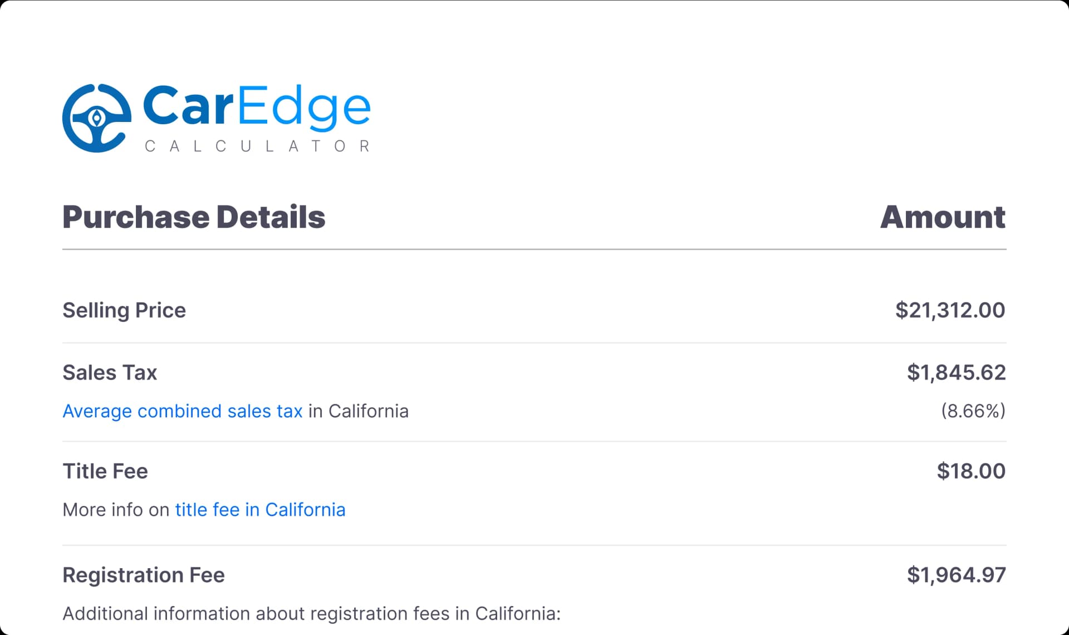Screen dimensions: 1069x635
Task: Click the $1,964.97 registration fee amount
Action: point(956,575)
